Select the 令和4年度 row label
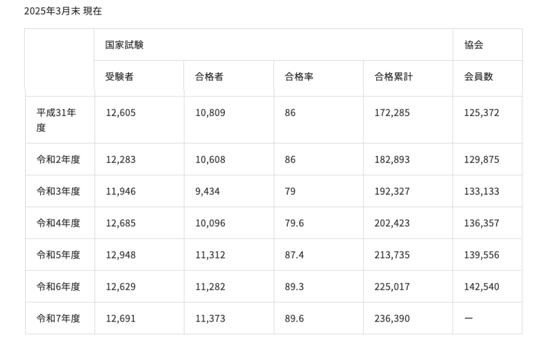Image resolution: width=534 pixels, height=349 pixels. click(x=59, y=223)
